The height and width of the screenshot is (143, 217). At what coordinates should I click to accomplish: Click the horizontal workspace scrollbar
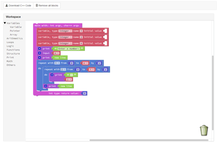pos(149,140)
